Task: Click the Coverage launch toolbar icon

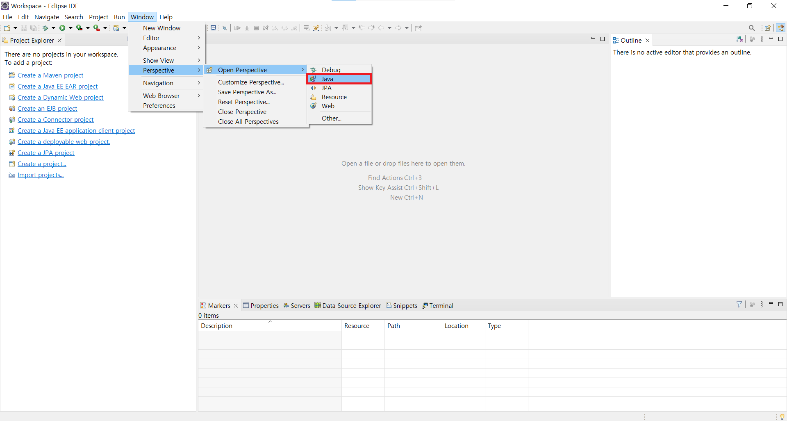Action: 80,28
